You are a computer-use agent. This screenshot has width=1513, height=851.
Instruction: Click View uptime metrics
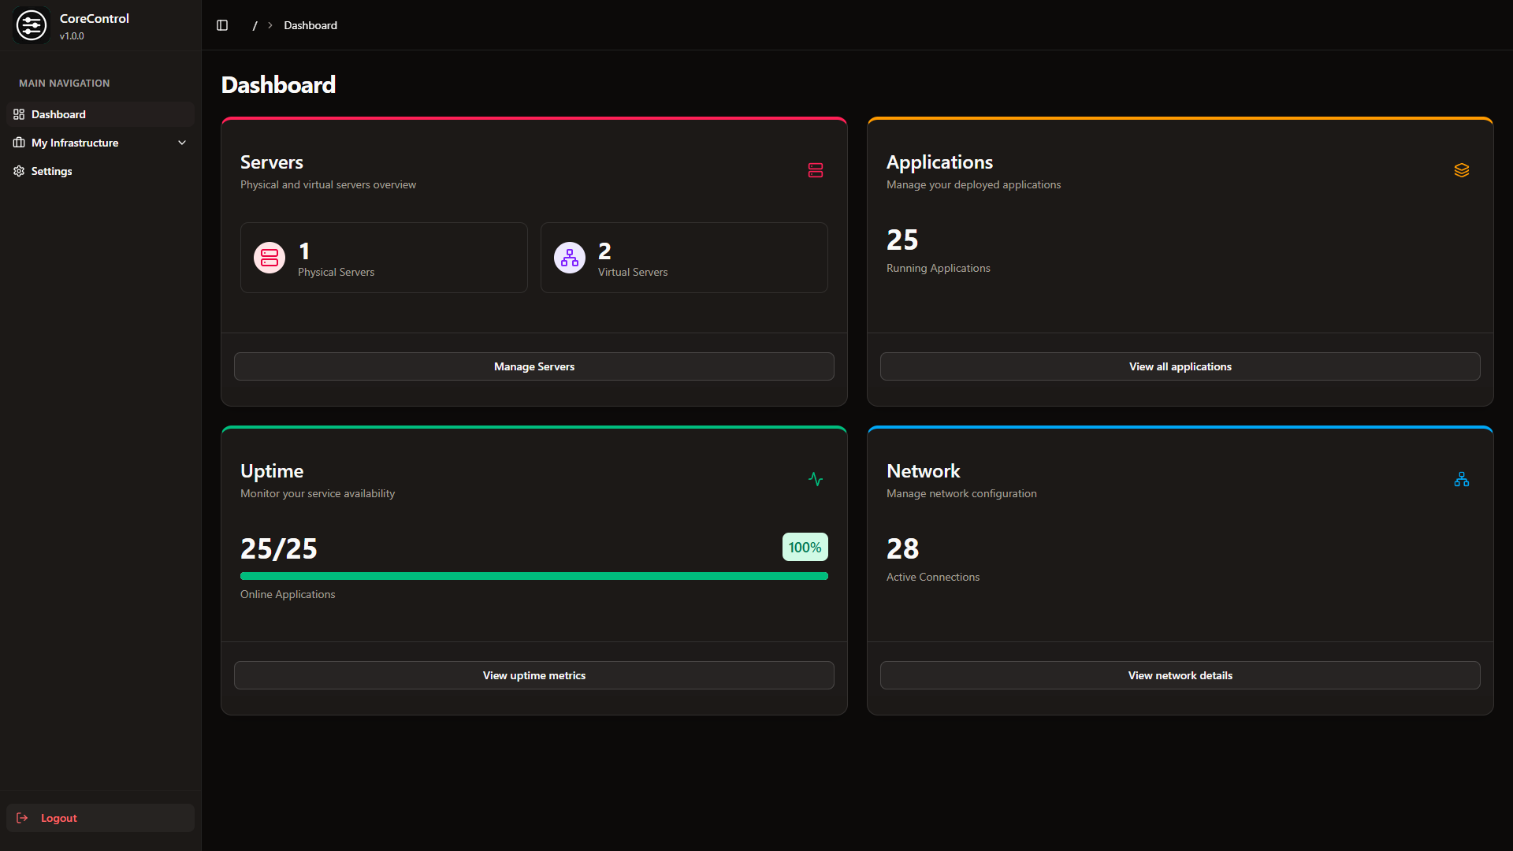tap(533, 675)
